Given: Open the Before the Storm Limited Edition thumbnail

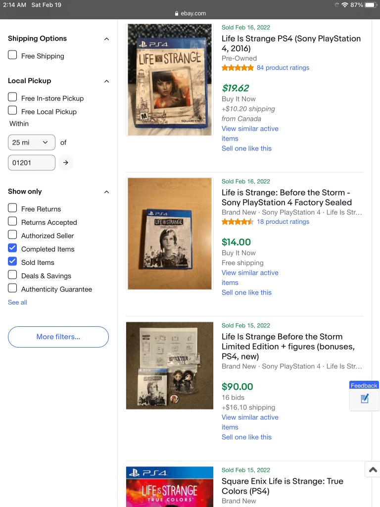Looking at the screenshot, I should pyautogui.click(x=170, y=366).
